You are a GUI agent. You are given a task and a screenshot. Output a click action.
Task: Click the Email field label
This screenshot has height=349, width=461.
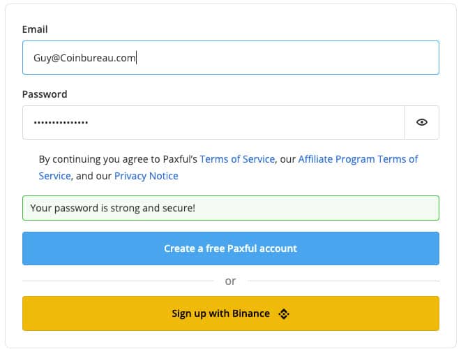pos(35,29)
